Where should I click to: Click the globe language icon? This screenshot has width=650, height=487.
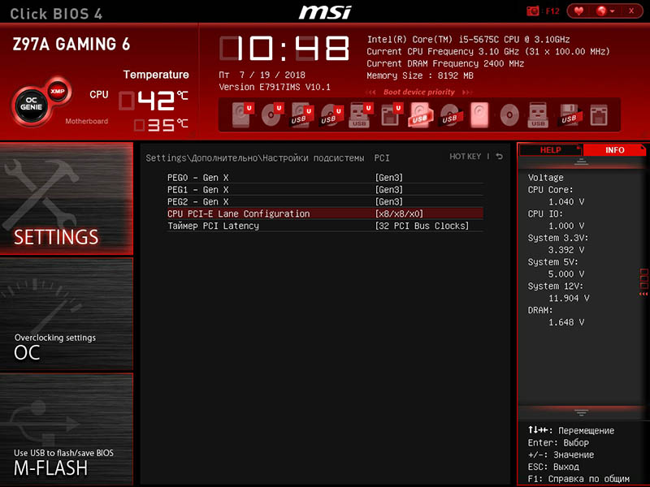(601, 11)
